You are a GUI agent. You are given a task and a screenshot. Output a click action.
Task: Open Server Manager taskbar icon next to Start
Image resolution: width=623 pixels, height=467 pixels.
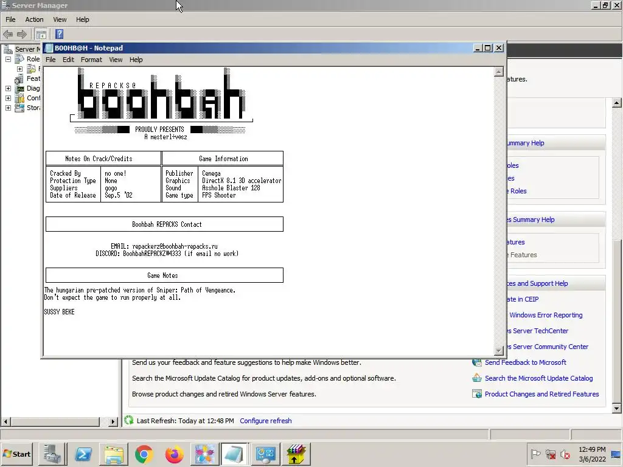coord(52,454)
